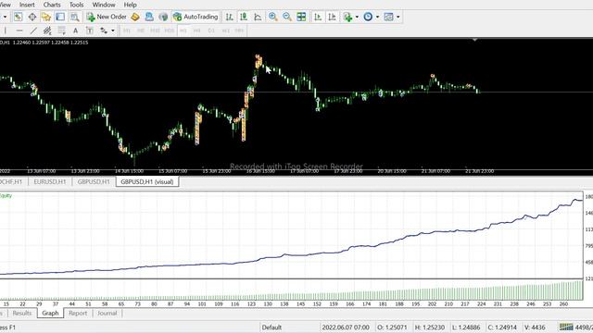593x333 pixels.
Task: Launch MetaEditor with the yellow diamond icon
Action: [x=135, y=17]
